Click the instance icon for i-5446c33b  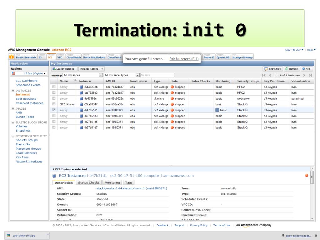[81, 87]
